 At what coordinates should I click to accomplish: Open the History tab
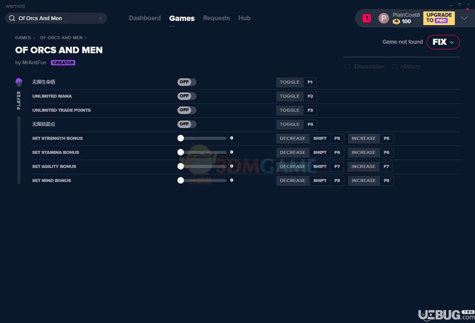[x=406, y=66]
